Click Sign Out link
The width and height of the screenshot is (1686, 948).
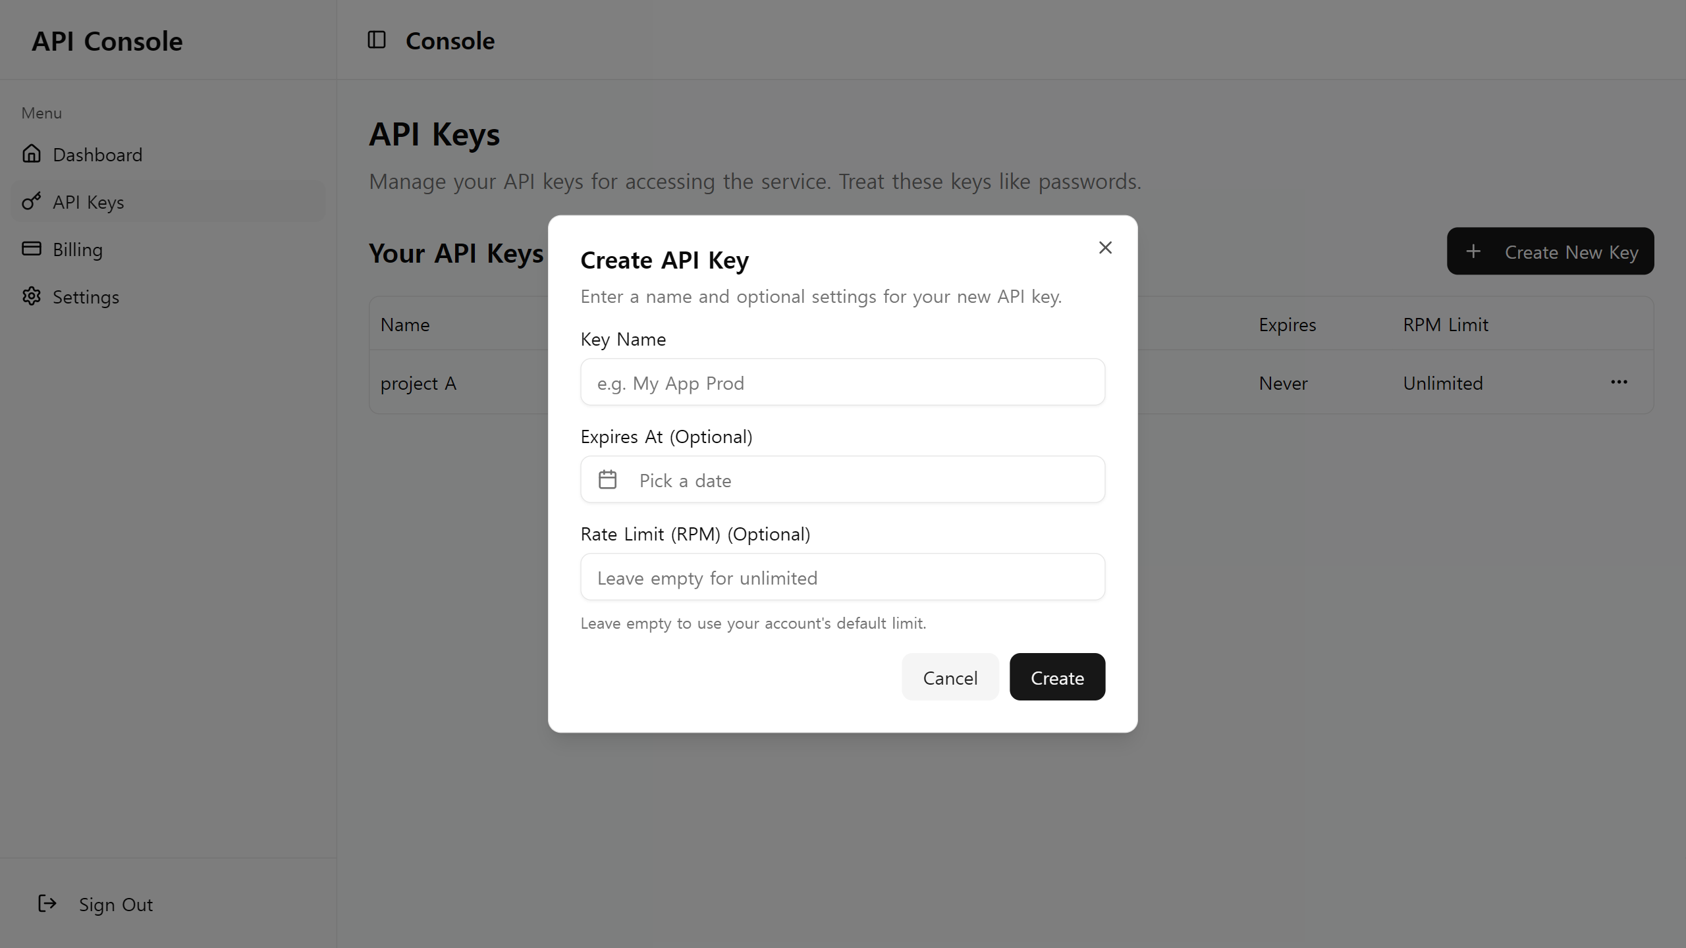116,905
